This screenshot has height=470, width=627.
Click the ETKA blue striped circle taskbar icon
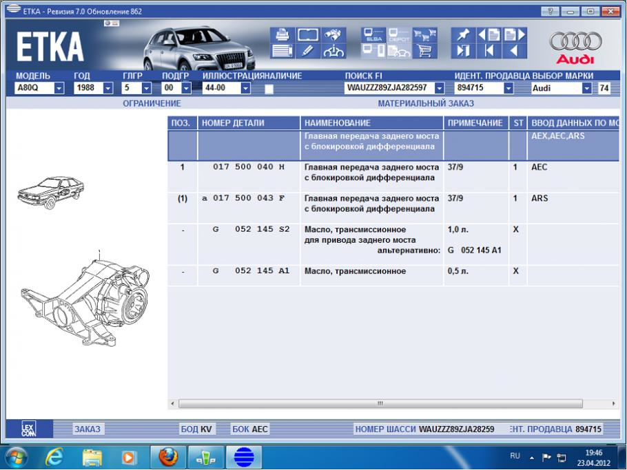pos(244,457)
